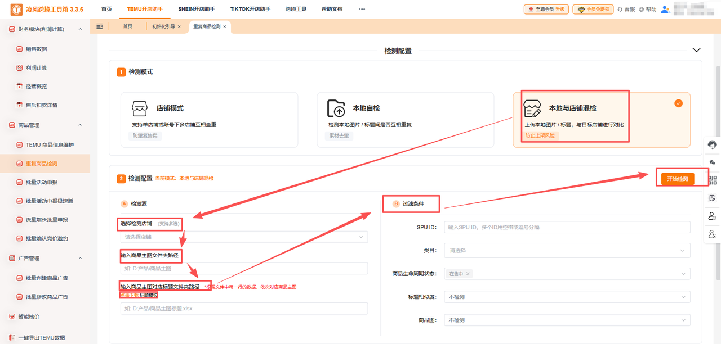The height and width of the screenshot is (344, 721).
Task: Click the 凌风跨境工具箱 app logo
Action: coord(17,10)
